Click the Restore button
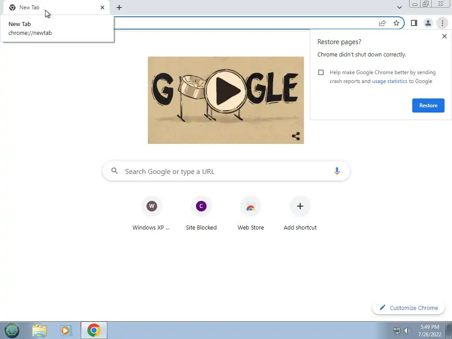The image size is (452, 339). coord(428,105)
